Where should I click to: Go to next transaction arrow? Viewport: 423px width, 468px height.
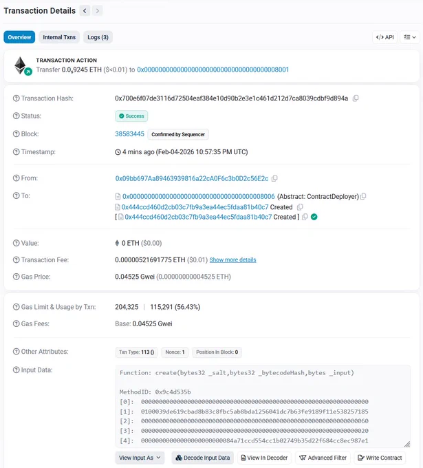point(97,11)
